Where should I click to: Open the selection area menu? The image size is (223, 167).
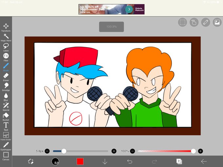[x=182, y=22]
